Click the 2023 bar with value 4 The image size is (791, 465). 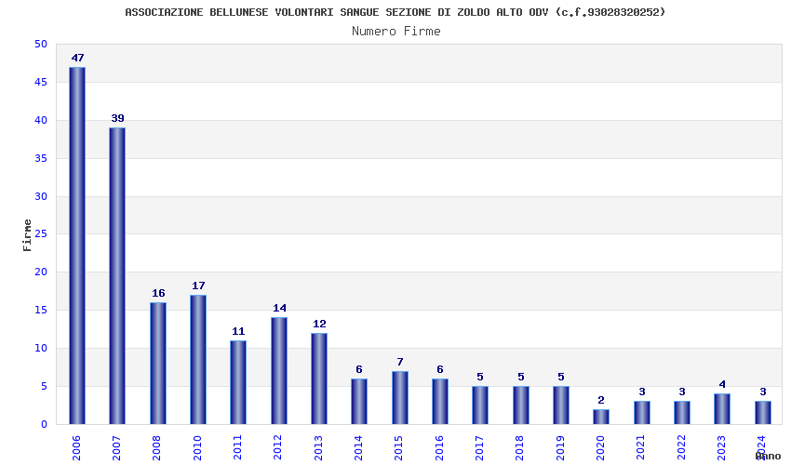(722, 409)
